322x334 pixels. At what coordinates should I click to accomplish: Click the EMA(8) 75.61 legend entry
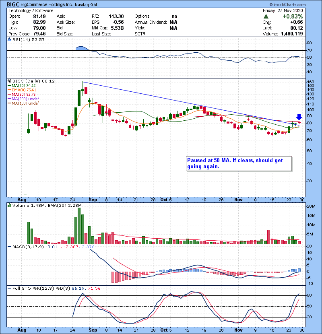tap(22, 90)
